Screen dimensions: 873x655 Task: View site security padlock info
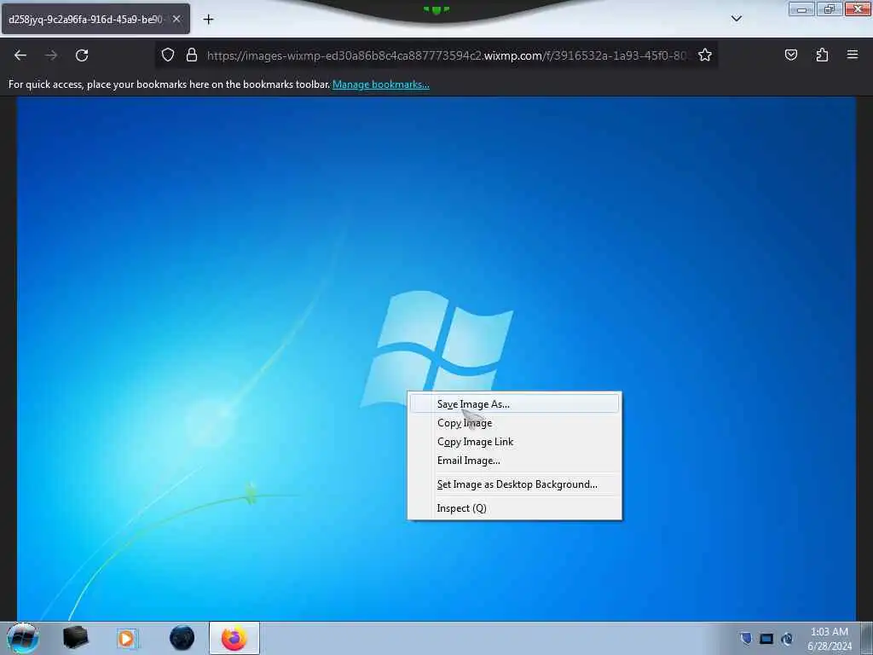(x=192, y=55)
